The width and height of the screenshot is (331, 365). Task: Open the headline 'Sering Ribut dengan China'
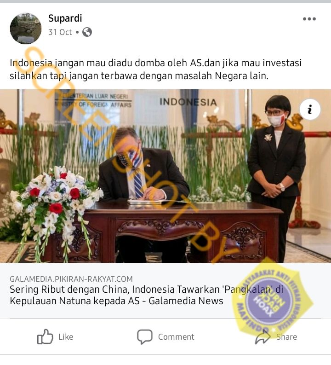coord(147,295)
